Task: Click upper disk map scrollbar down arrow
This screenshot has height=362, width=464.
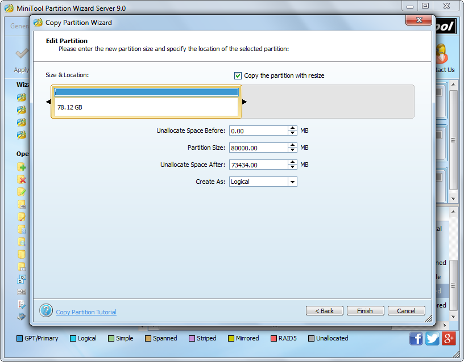Action: coord(453,199)
